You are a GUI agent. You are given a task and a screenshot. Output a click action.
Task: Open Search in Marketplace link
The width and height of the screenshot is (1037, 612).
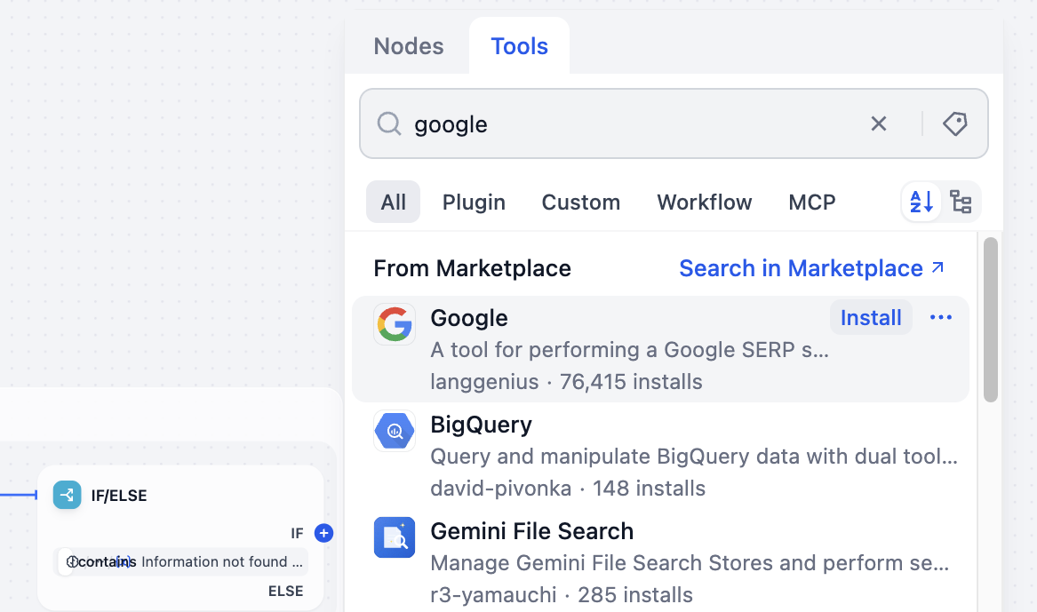pyautogui.click(x=811, y=268)
